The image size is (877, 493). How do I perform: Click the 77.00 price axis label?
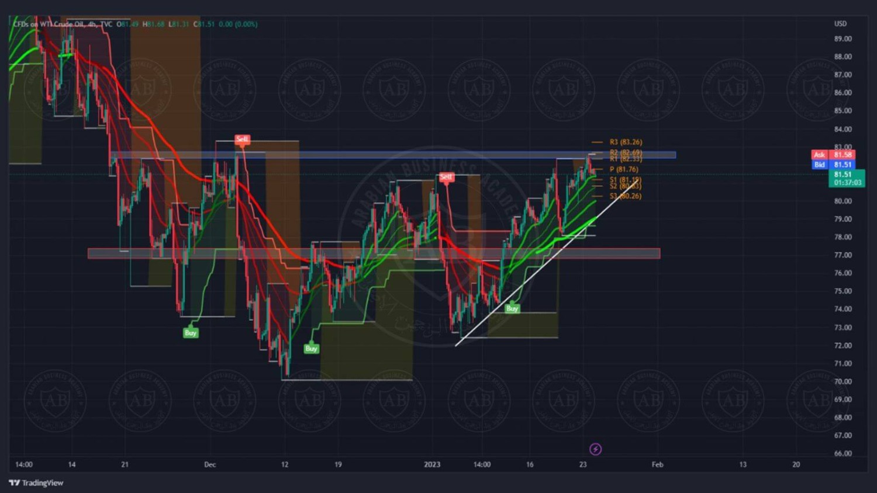click(843, 255)
